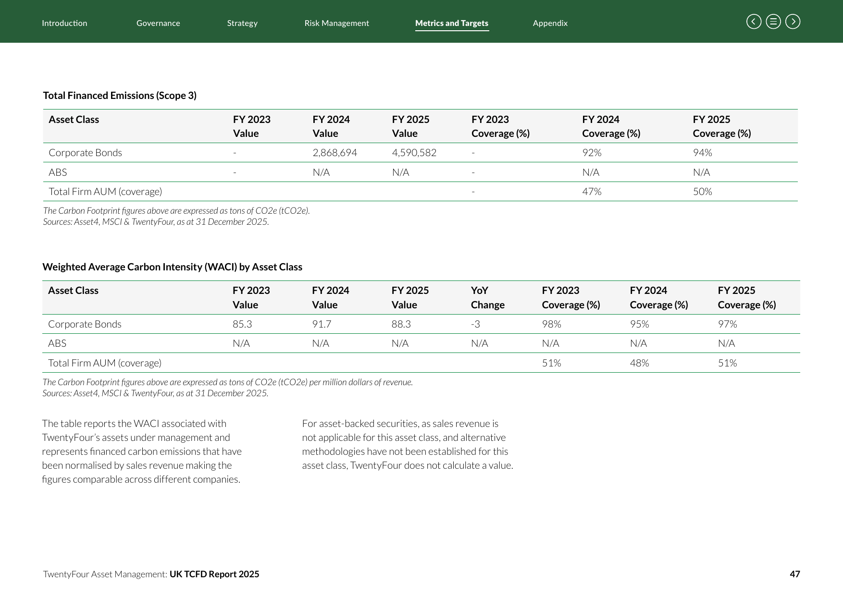Open the Risk Management section

336,23
